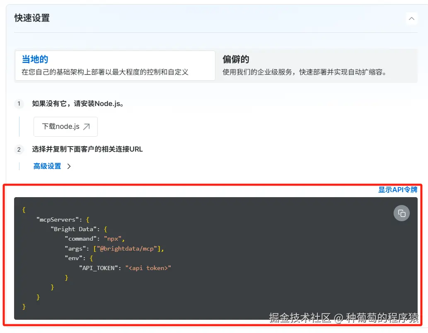The height and width of the screenshot is (333, 428).
Task: Expand 高级设置 using its right chevron
Action: (69, 166)
